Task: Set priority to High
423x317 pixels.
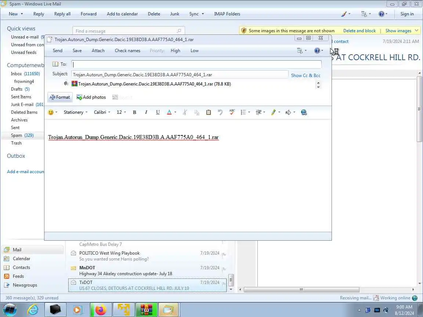Action: 176,50
